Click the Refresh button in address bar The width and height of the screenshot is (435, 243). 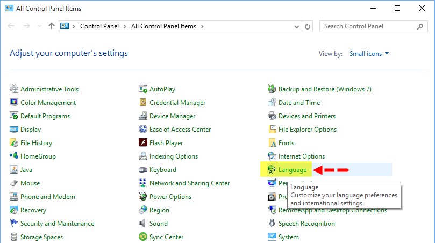[x=308, y=26]
